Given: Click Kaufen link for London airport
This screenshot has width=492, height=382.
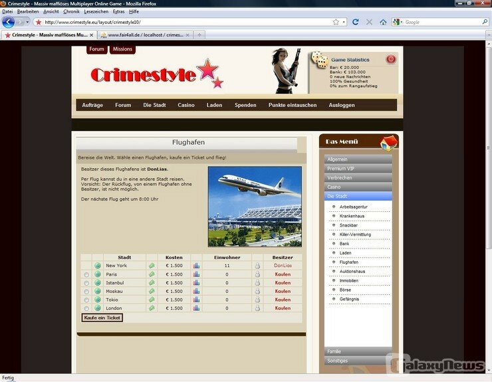Looking at the screenshot, I should [283, 308].
